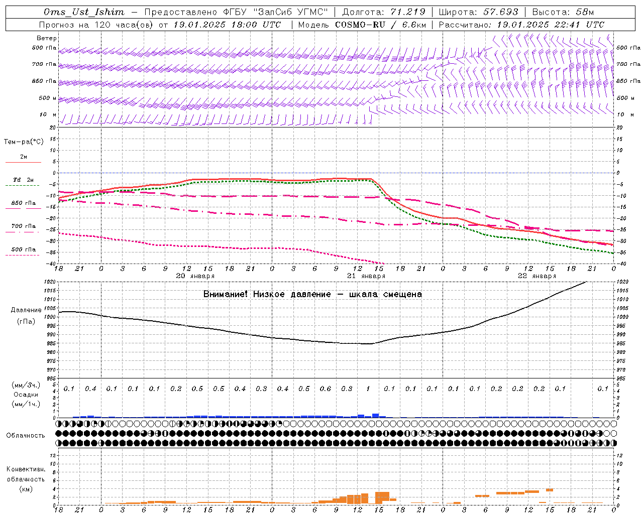The image size is (643, 514).
Task: Click the Td 2м legend entry
Action: point(23,180)
